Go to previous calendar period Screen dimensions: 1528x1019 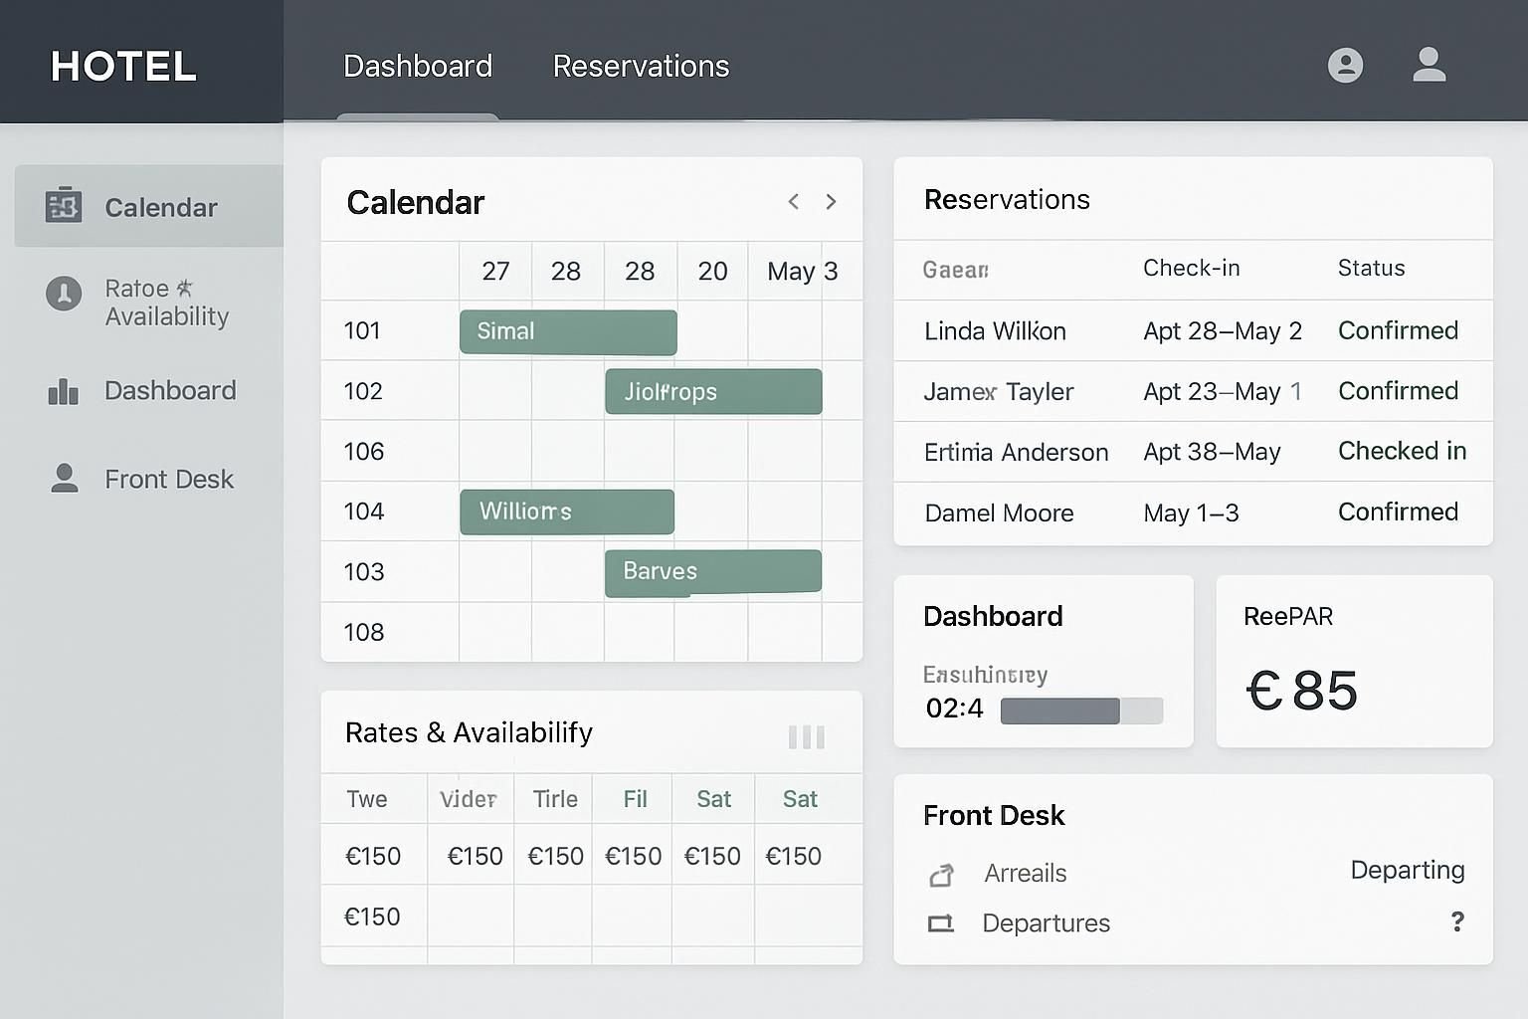[793, 202]
